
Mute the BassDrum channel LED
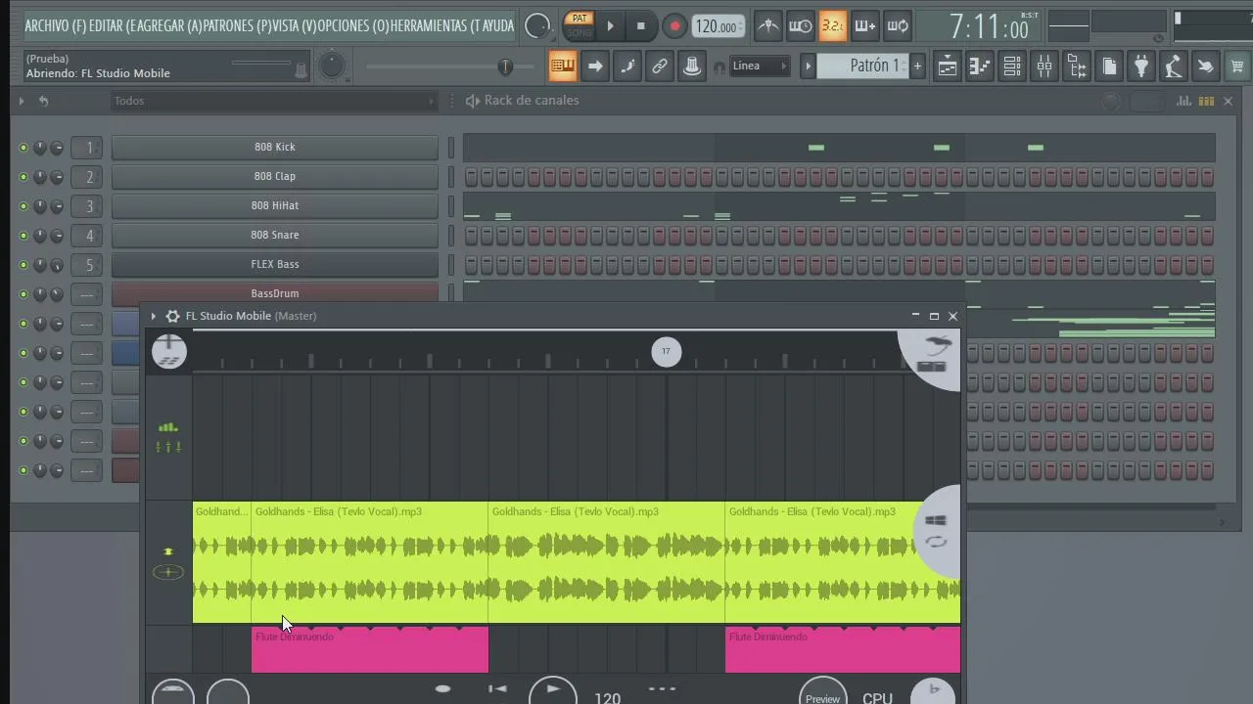(x=23, y=294)
